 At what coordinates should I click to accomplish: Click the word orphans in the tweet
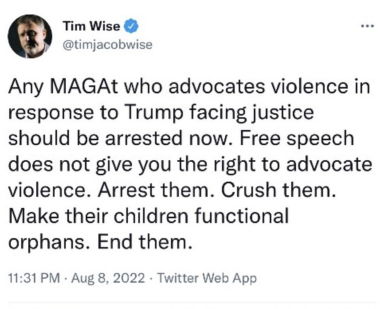tap(46, 241)
